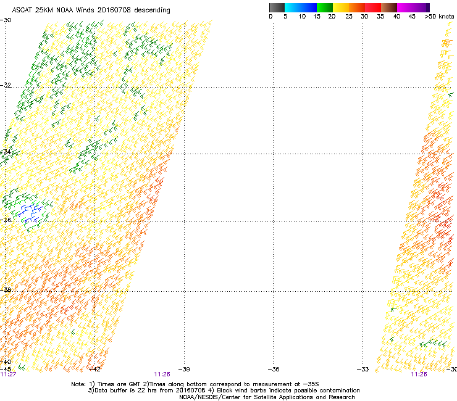457x401 pixels.
Task: Click the "11:26" time label near longitude -39
Action: (162, 374)
